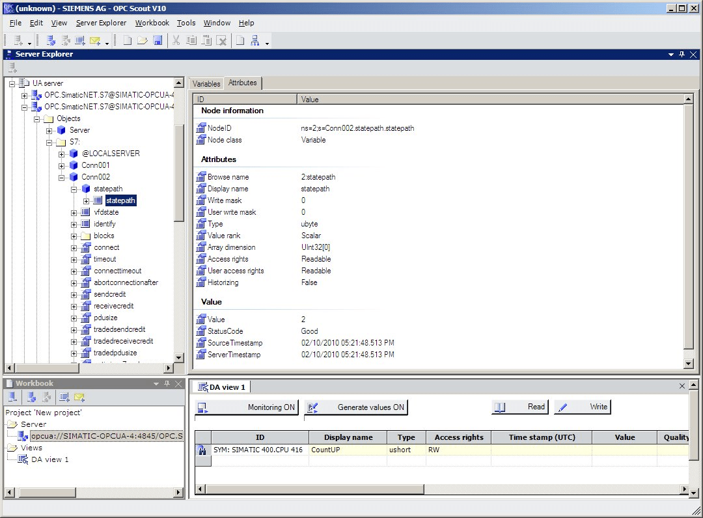
Task: Click the add server icon in main toolbar
Action: point(18,41)
